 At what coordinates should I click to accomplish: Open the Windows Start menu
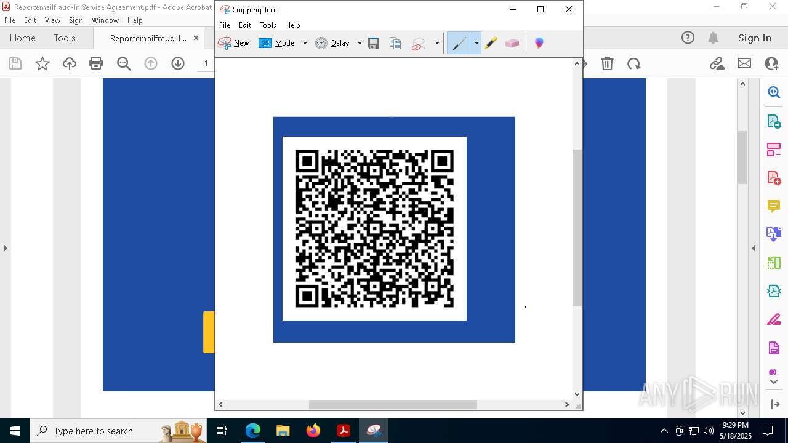coord(15,431)
